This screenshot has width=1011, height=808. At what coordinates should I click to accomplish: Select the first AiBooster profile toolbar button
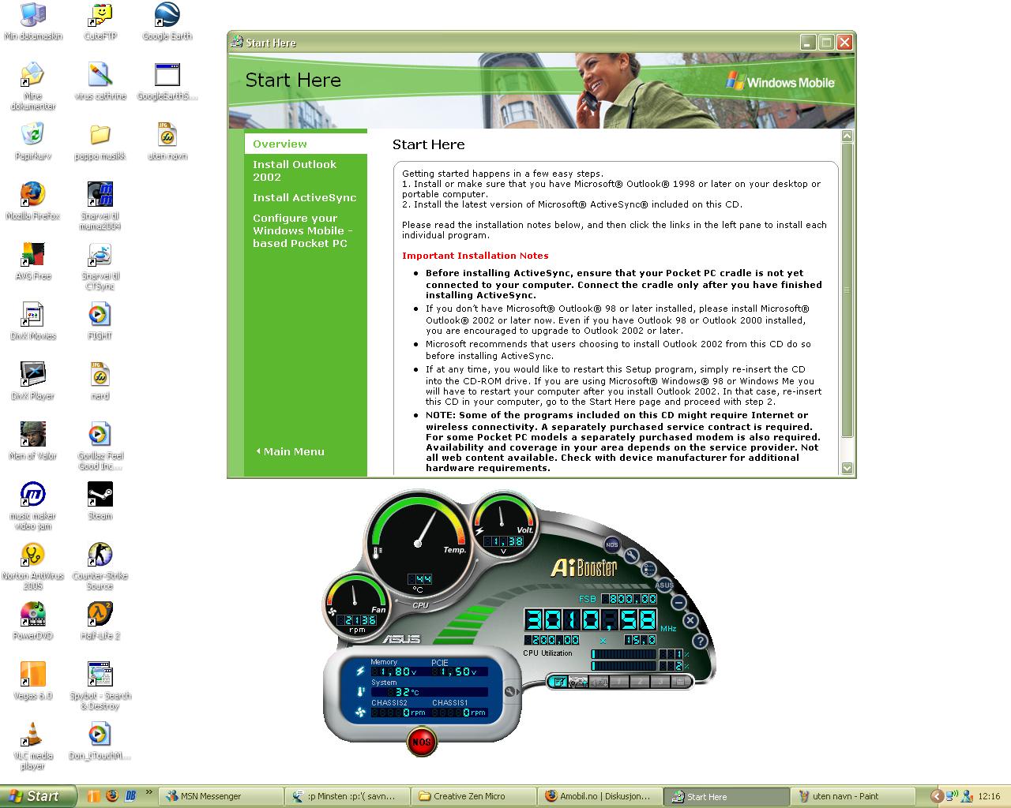click(558, 682)
